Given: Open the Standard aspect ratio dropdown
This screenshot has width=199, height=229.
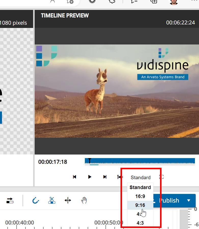Looking at the screenshot, I should click(140, 177).
